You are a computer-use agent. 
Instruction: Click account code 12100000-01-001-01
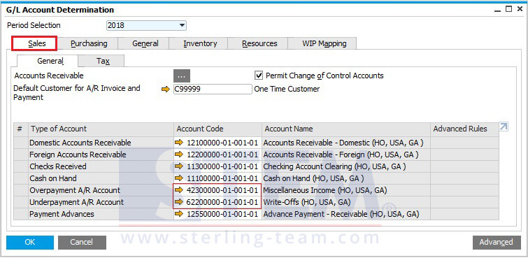[222, 143]
